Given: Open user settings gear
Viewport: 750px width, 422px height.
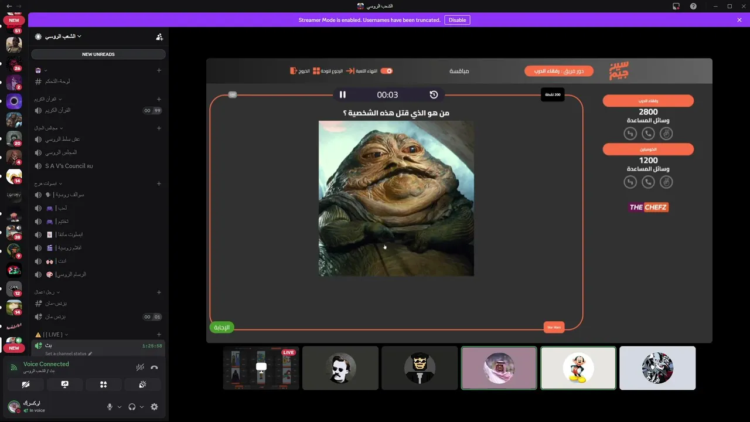Looking at the screenshot, I should tap(154, 407).
